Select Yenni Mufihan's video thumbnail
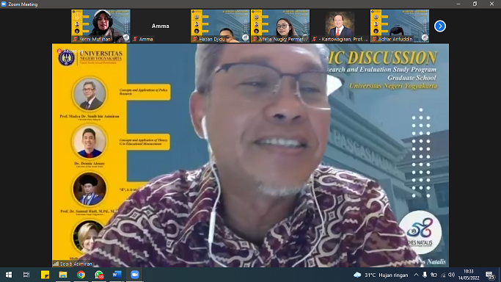Image resolution: width=501 pixels, height=282 pixels. tap(100, 26)
